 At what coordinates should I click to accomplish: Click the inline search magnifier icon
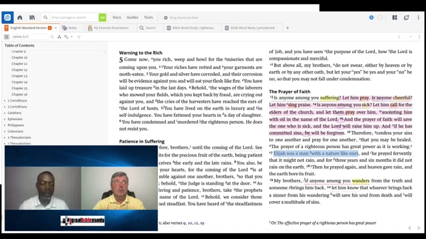(52, 37)
